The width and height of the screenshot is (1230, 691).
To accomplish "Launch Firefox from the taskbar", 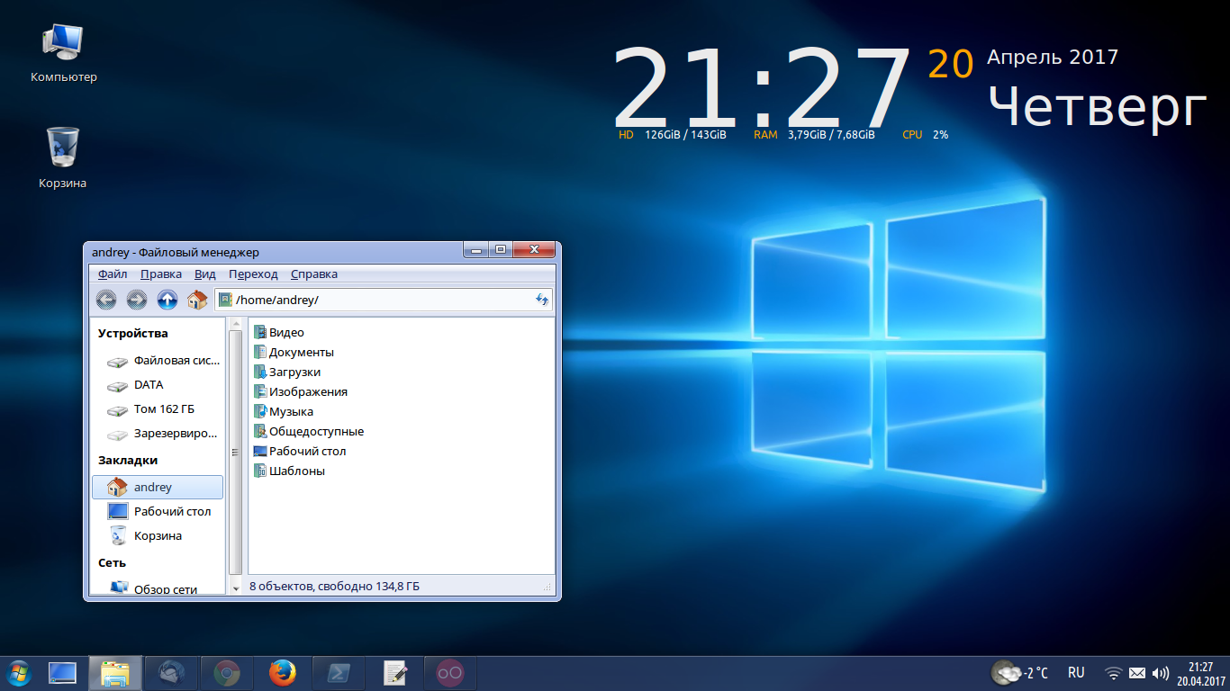I will coord(283,673).
